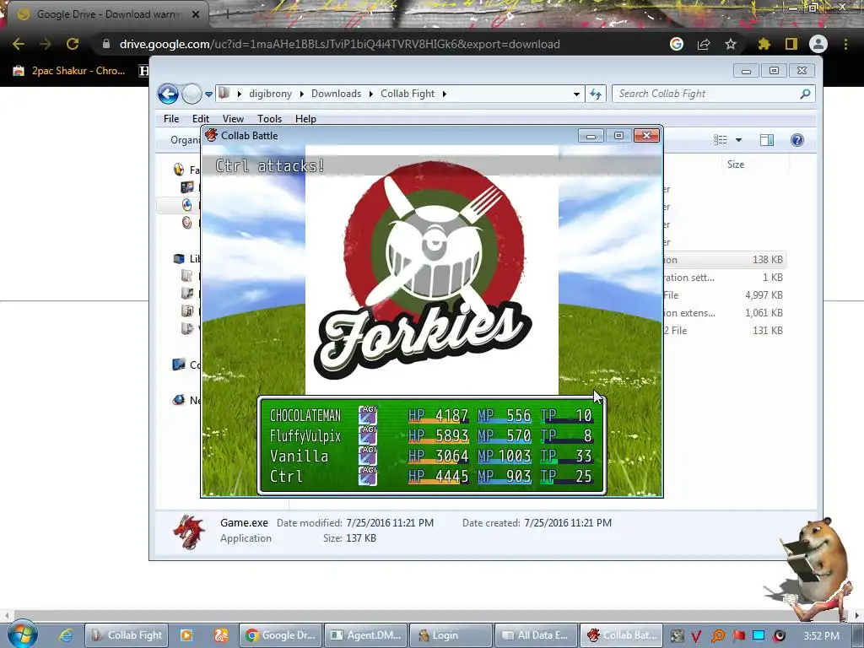Open the 2pac Shakur bookmark
Viewport: 864px width, 648px height.
tap(69, 71)
